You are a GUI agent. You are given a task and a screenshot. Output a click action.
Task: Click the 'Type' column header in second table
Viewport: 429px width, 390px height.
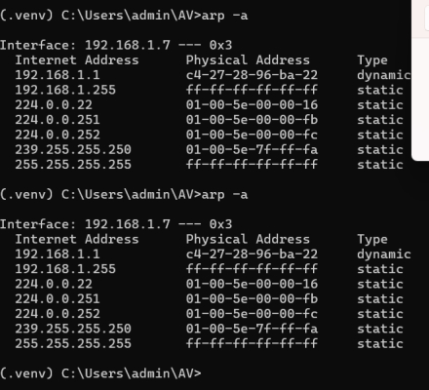click(x=372, y=240)
